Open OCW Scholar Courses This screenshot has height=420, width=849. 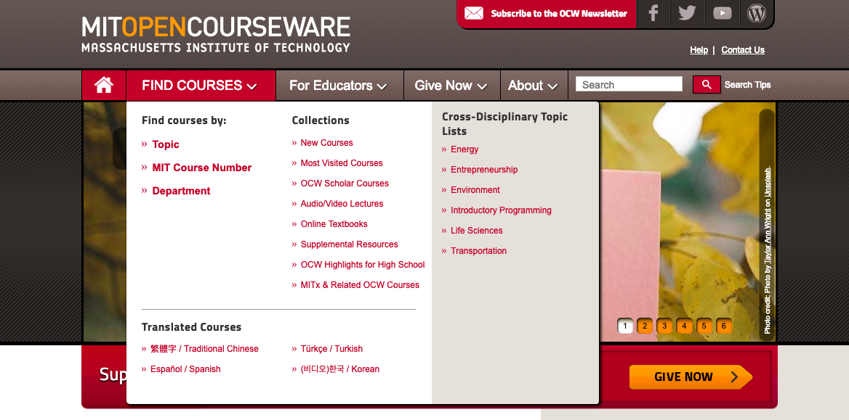[x=345, y=184]
